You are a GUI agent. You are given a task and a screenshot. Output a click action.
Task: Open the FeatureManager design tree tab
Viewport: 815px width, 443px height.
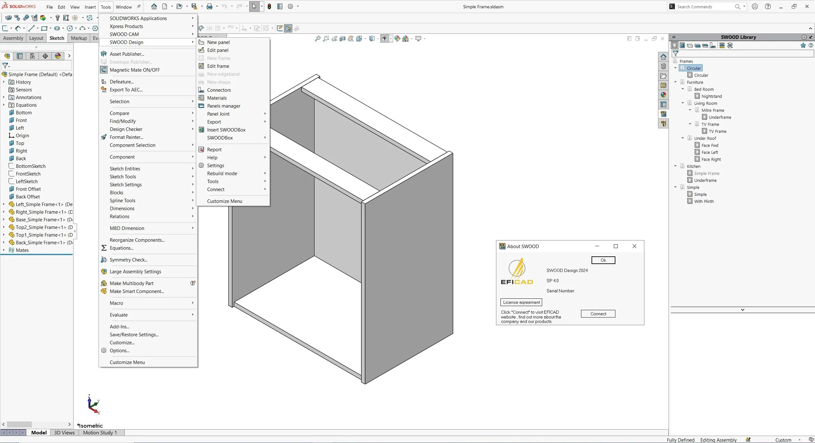pos(7,56)
